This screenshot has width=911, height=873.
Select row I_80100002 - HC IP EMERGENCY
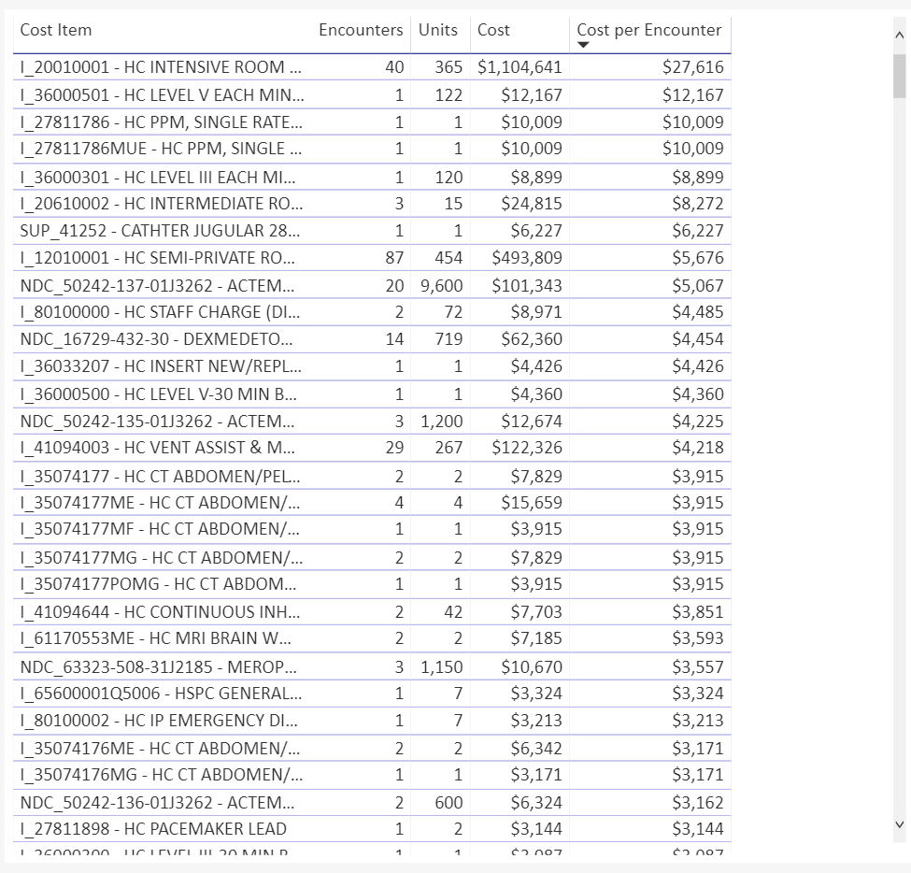372,720
